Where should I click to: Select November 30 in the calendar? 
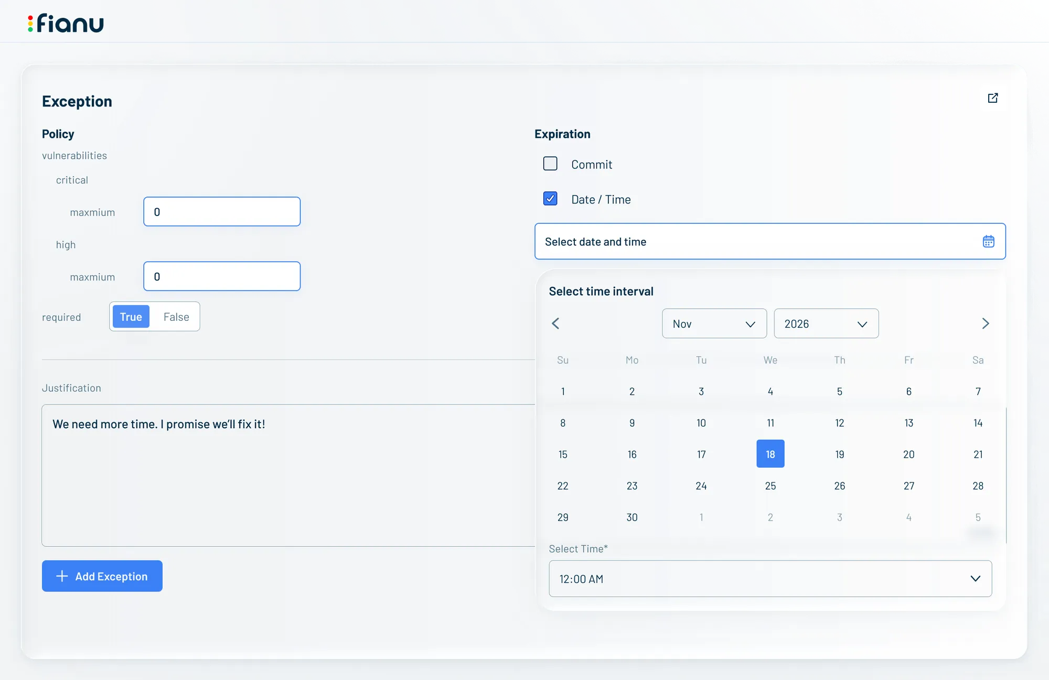pos(632,517)
